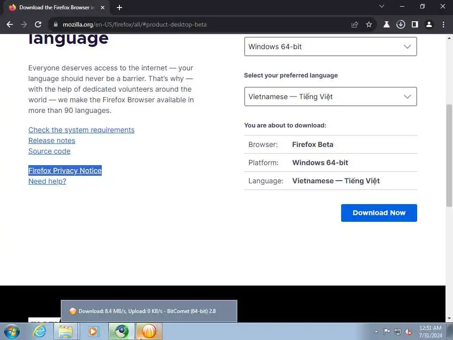View site security lock info
The image size is (453, 340).
click(56, 25)
